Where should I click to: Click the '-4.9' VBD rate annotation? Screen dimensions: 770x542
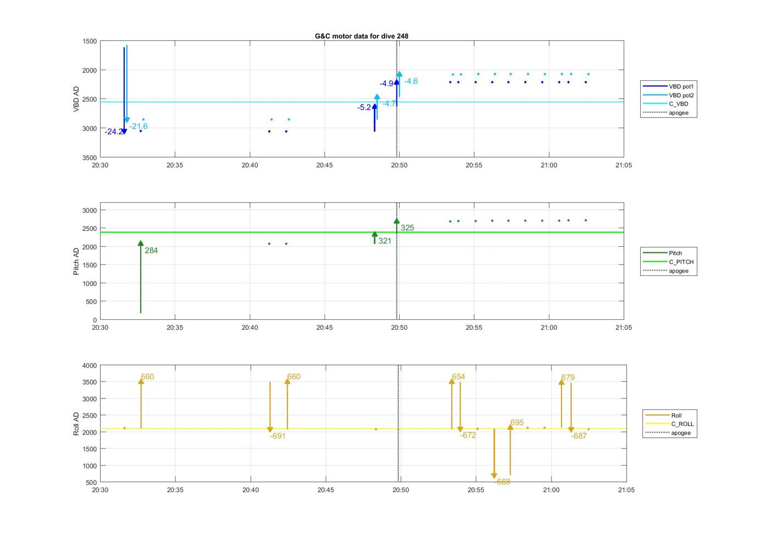(x=387, y=84)
